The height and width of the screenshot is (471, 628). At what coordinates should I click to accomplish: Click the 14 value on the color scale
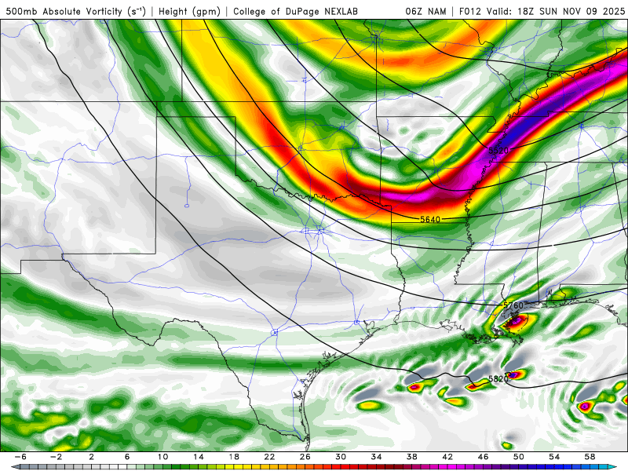199,457
